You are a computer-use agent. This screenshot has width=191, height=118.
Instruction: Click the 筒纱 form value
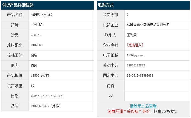point(34,65)
